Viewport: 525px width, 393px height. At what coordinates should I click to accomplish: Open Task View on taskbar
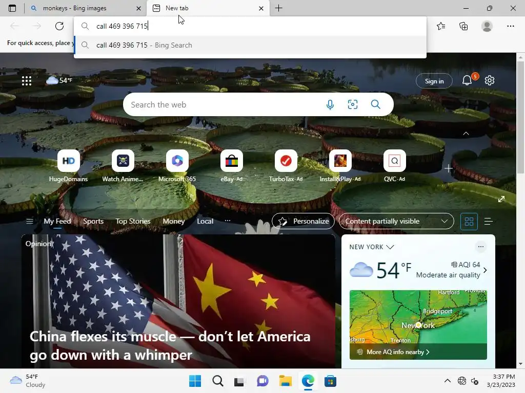click(x=239, y=381)
